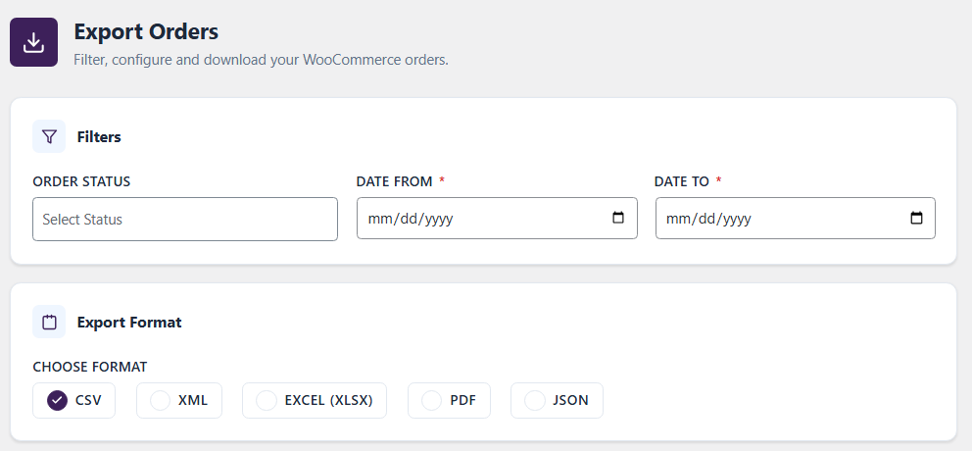The height and width of the screenshot is (451, 972).
Task: Click the Date To mm/dd/yyyy field
Action: click(796, 218)
